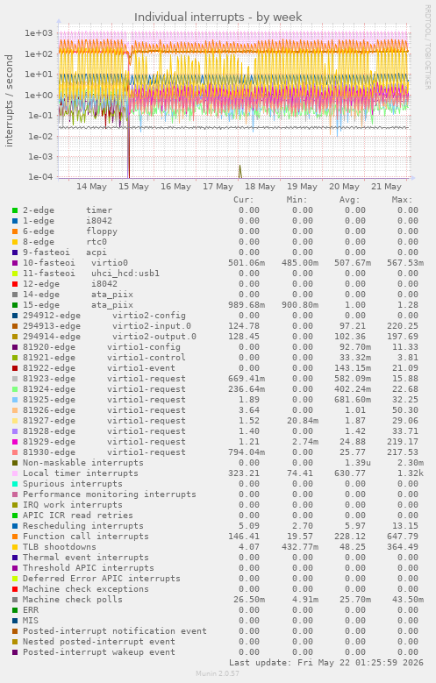Click the Munin 2.0.57 footer text
Image resolution: width=436 pixels, height=683 pixels.
[x=218, y=673]
